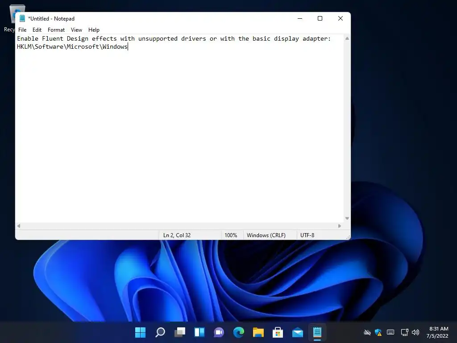The image size is (457, 343).
Task: Open the View menu
Action: point(76,30)
